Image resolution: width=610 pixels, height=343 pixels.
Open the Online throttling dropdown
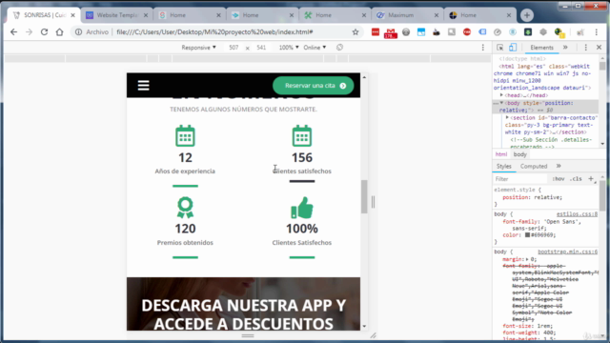pos(315,48)
